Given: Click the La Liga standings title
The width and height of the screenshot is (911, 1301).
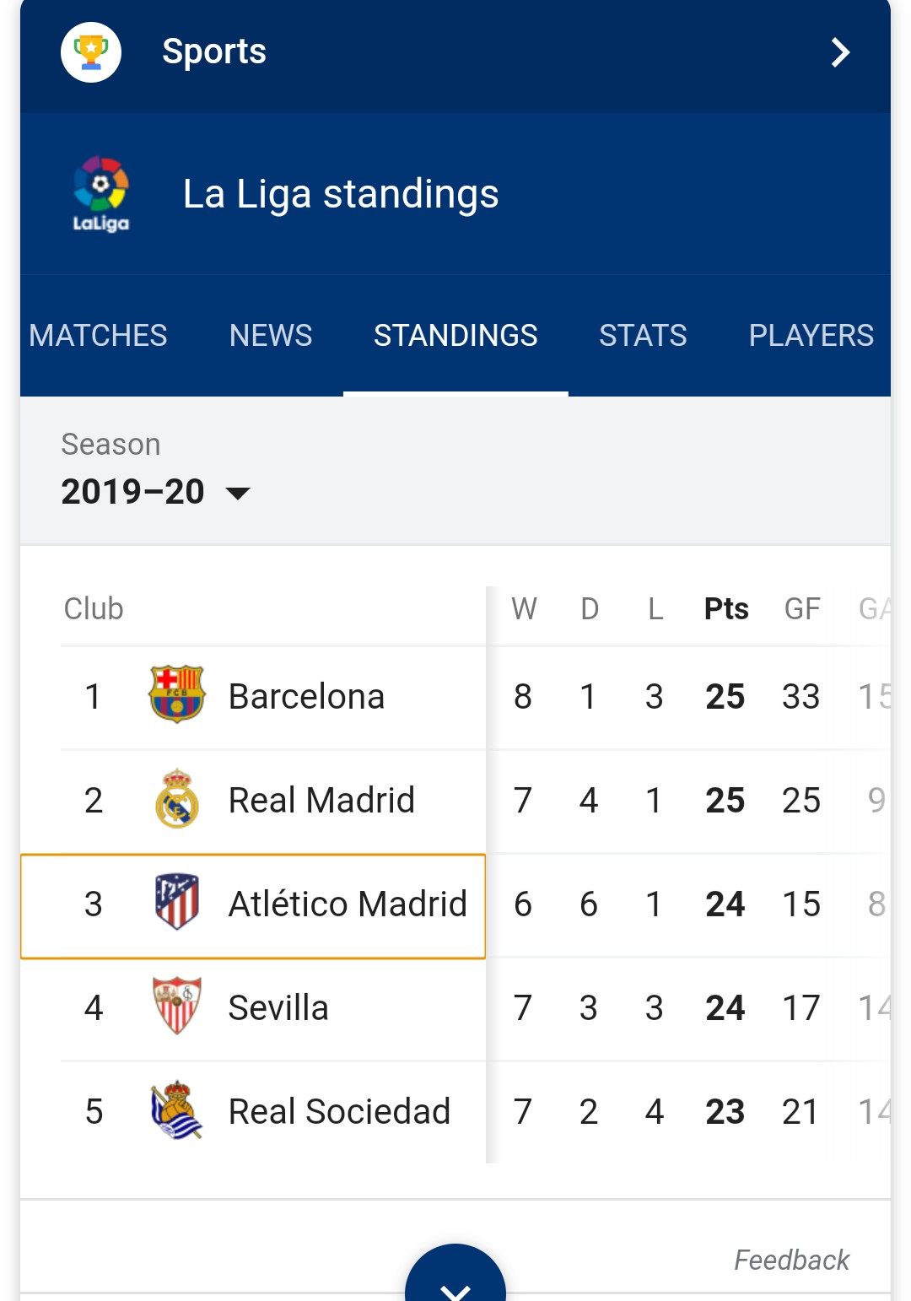Looking at the screenshot, I should (x=341, y=194).
